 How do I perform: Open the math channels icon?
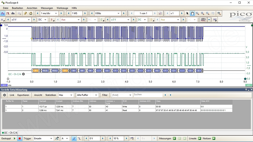203,20
